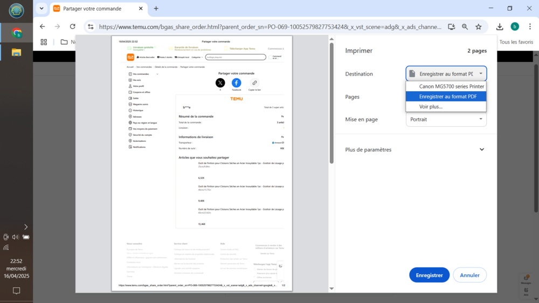The width and height of the screenshot is (539, 303).
Task: Bookmark this page with the star icon
Action: point(479,26)
